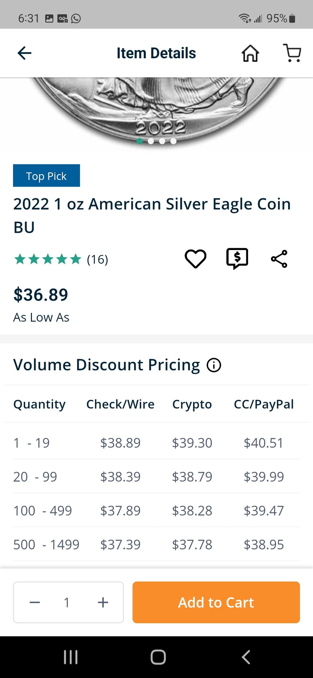Screen dimensions: 313x678
Task: Decrease quantity with minus button
Action: [x=35, y=602]
